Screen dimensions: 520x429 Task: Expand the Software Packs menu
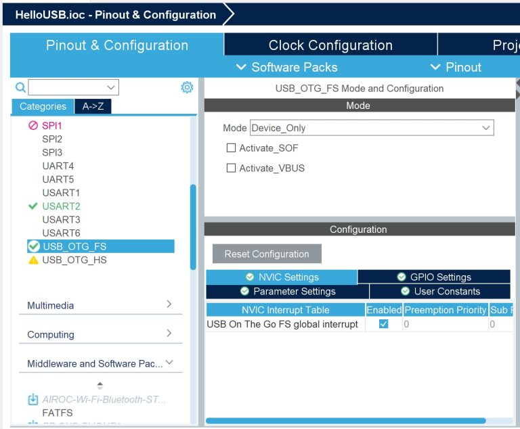[x=287, y=67]
